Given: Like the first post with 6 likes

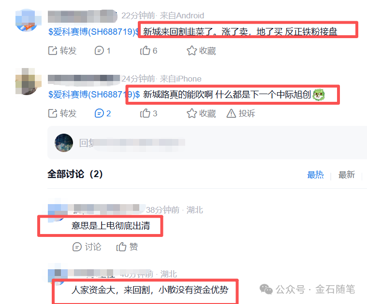Looking at the screenshot, I should pos(145,51).
